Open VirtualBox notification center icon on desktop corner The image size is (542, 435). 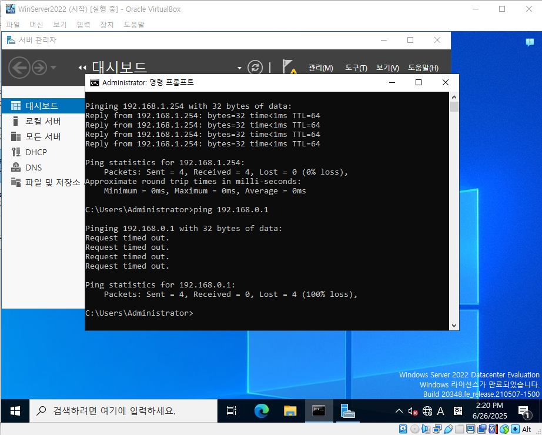pos(530,42)
